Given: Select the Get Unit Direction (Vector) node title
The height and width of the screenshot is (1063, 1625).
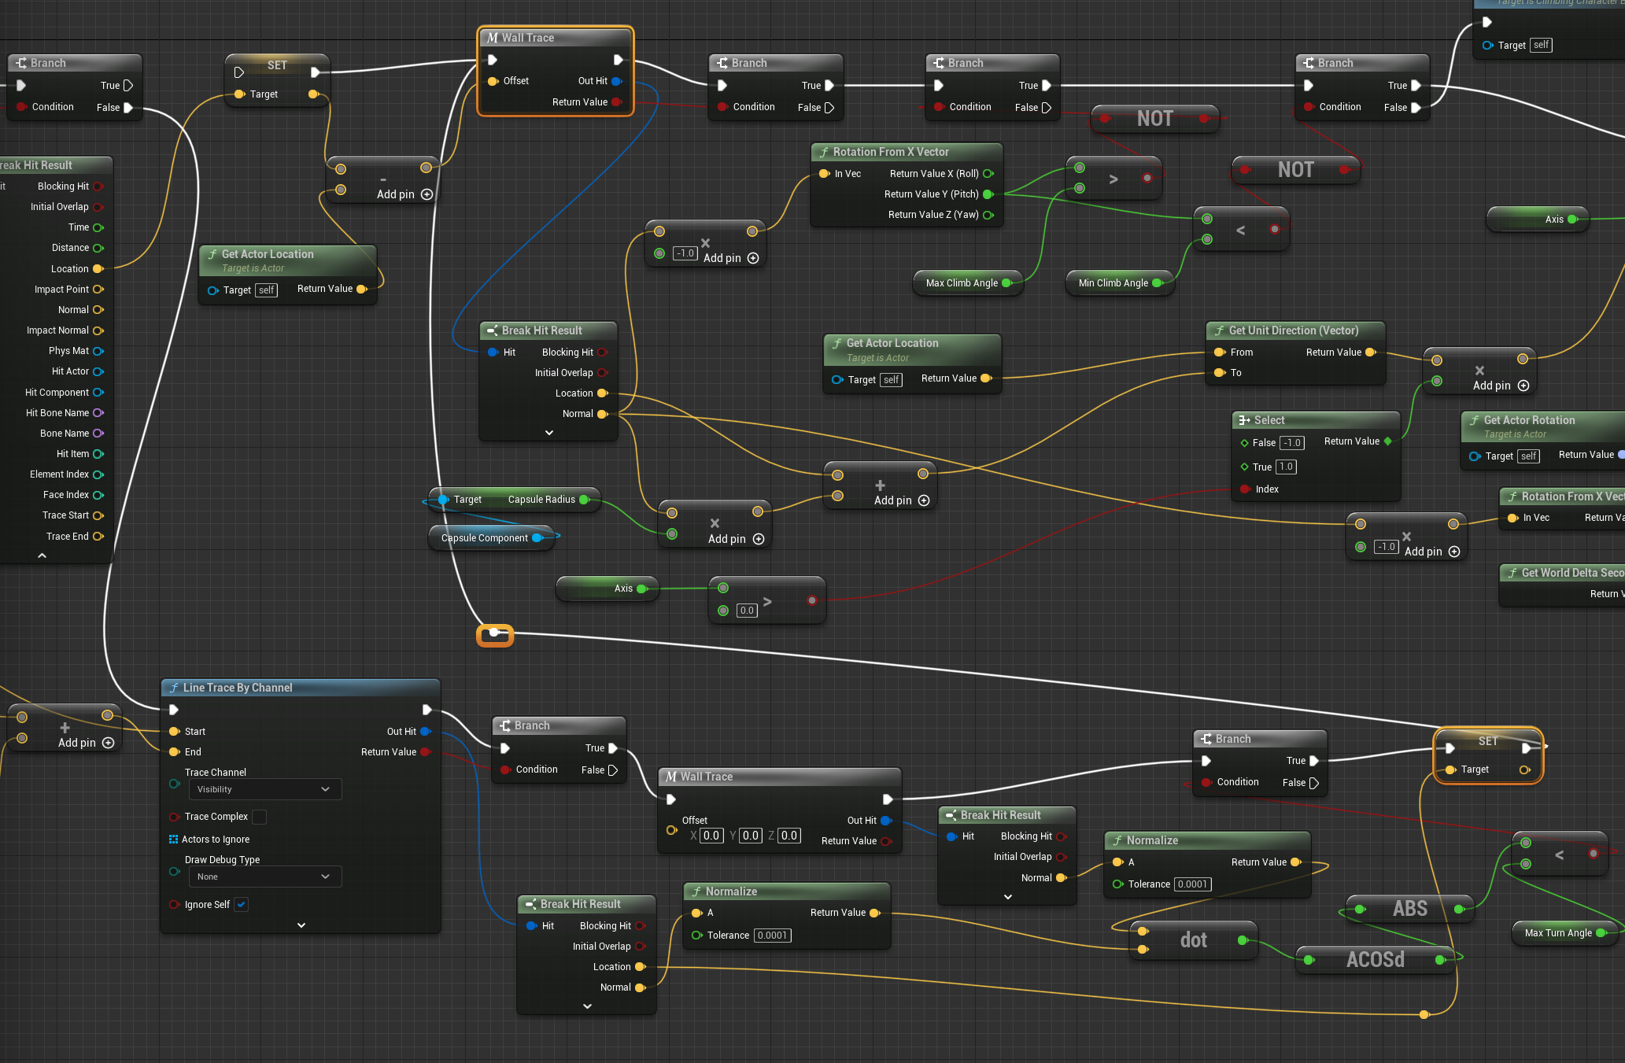Looking at the screenshot, I should (1293, 330).
